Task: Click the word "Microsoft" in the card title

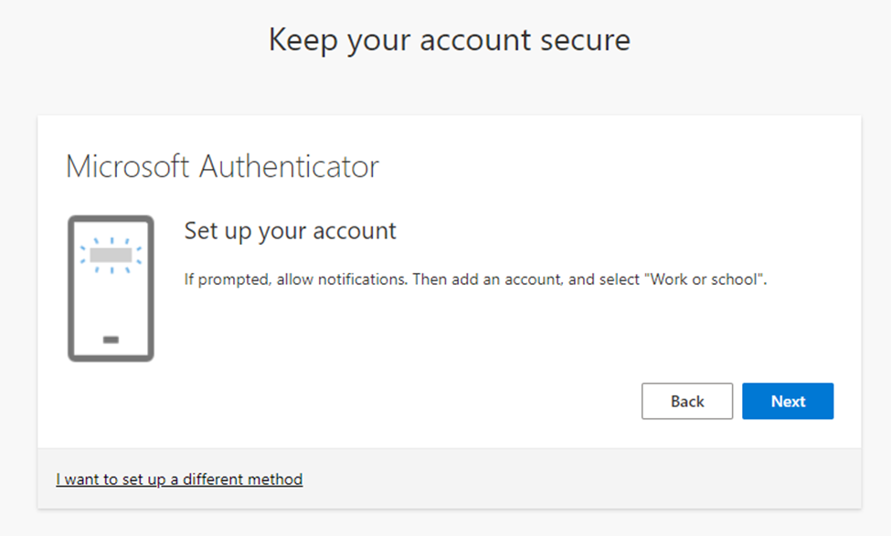Action: tap(128, 166)
